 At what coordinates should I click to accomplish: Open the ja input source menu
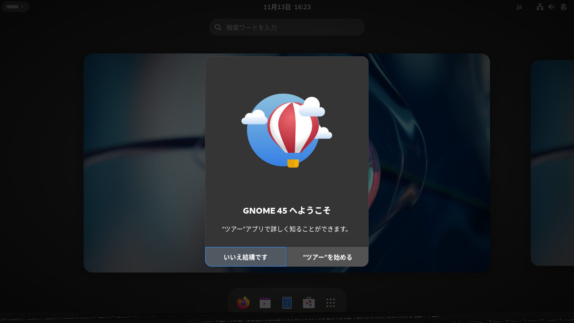pos(519,7)
